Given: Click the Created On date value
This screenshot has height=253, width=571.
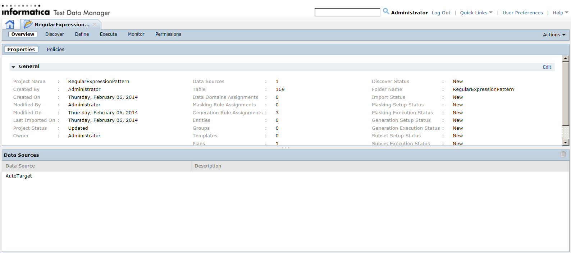Looking at the screenshot, I should coord(103,97).
